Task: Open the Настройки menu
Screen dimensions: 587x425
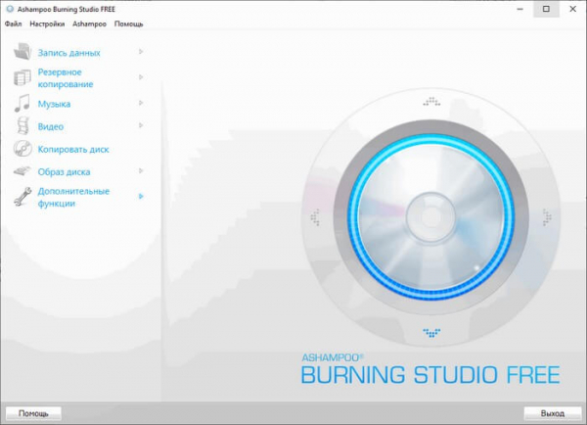Action: [47, 24]
